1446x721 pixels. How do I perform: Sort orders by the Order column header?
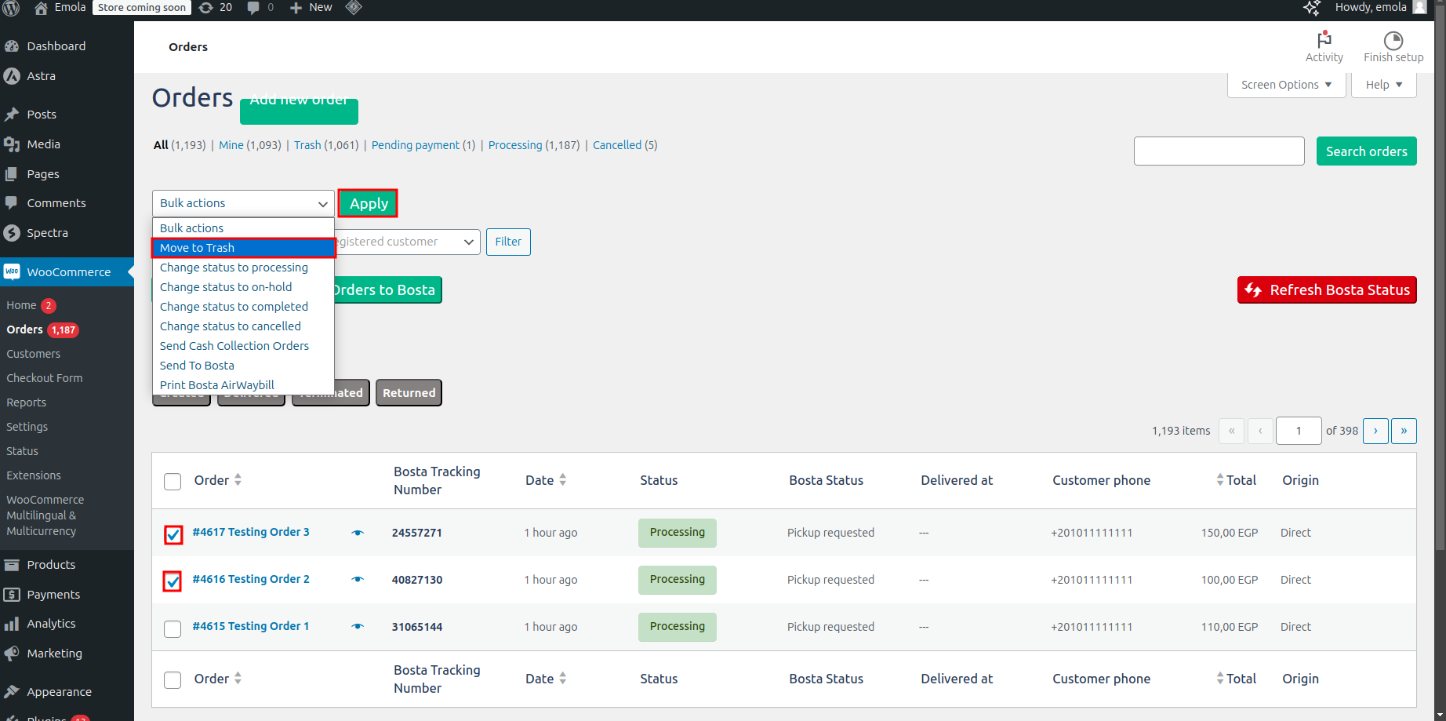(x=218, y=480)
